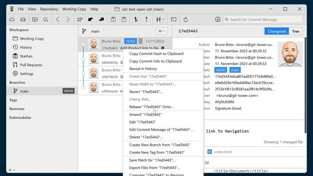313x176 pixels.
Task: Select commit ef056e3e in the list
Action: pyautogui.click(x=101, y=88)
